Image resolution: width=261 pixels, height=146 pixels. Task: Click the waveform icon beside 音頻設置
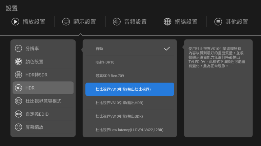(117, 22)
